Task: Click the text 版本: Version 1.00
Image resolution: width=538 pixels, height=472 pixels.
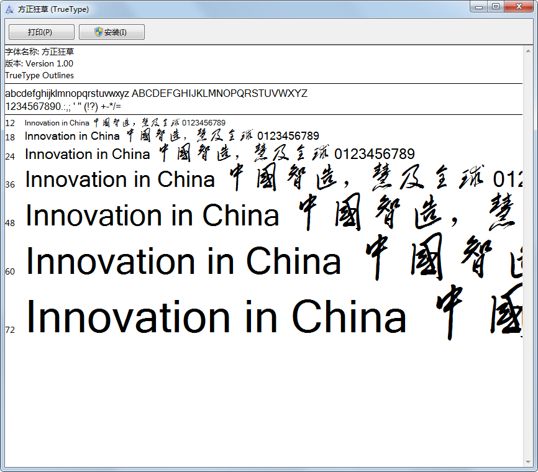Action: (x=39, y=63)
